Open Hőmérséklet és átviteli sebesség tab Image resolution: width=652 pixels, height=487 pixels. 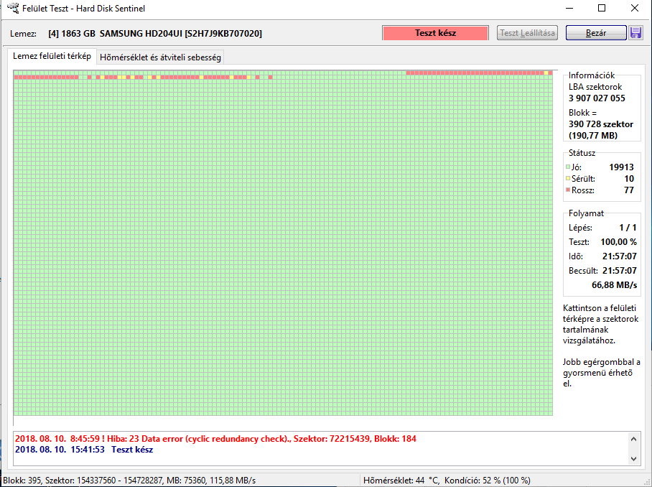[x=160, y=57]
